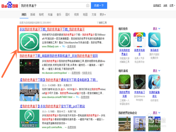Click the 多玩我的世界盒子 pickaxe app icon in 相关软件
Viewport: 176px width, 132px height.
pyautogui.click(x=125, y=40)
